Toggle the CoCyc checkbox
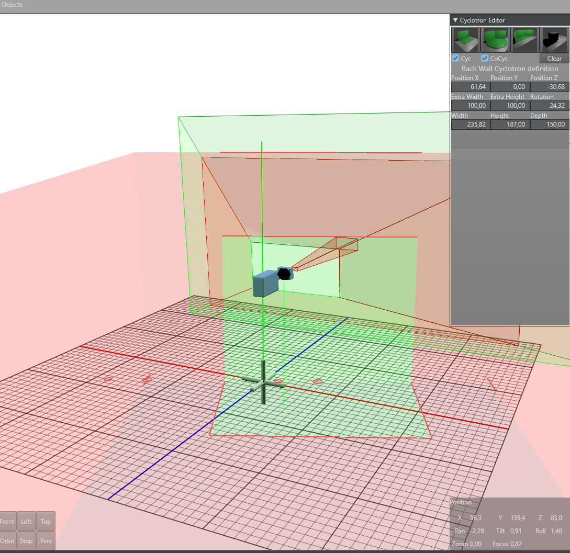The width and height of the screenshot is (570, 553). pos(485,59)
